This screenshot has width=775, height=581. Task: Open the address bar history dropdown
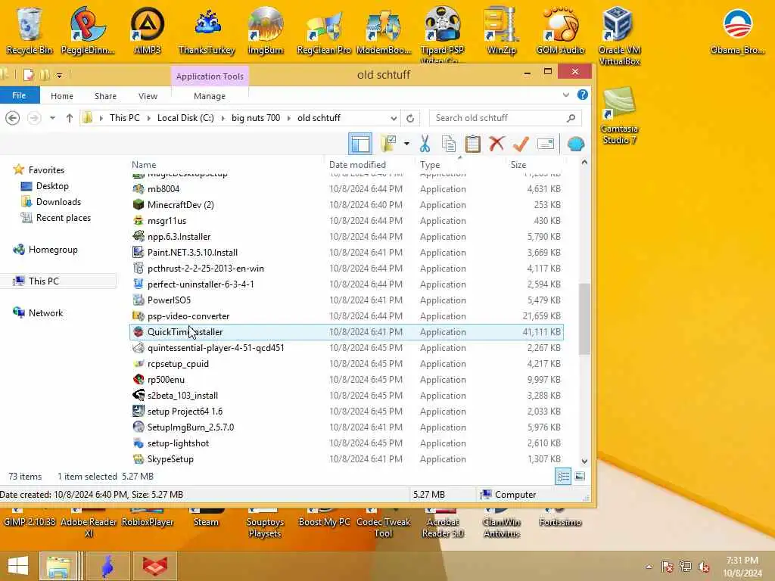(x=394, y=118)
